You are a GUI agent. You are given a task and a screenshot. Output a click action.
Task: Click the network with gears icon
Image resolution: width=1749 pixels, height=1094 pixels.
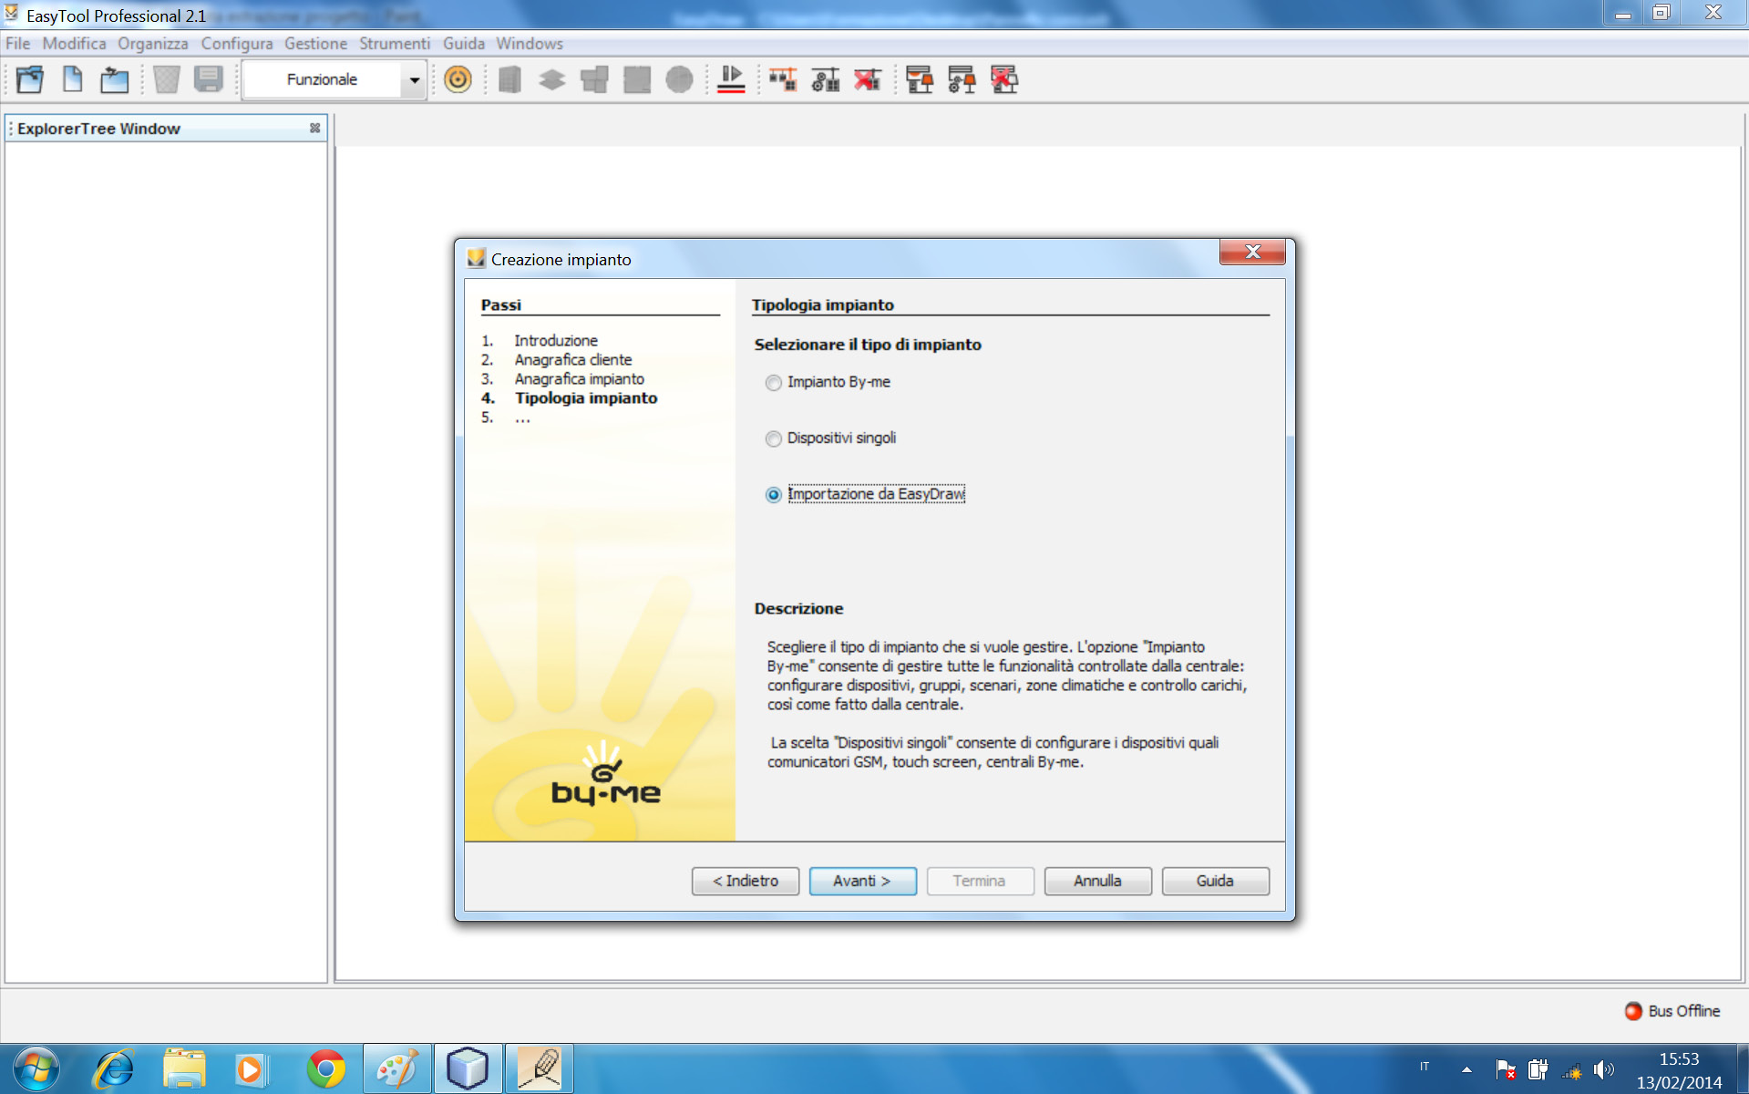pos(825,80)
